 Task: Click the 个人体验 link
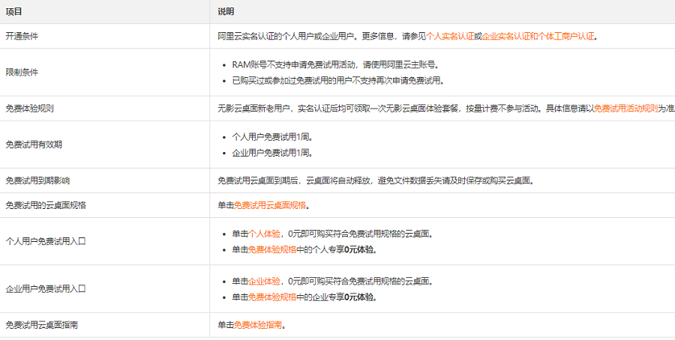pyautogui.click(x=264, y=234)
